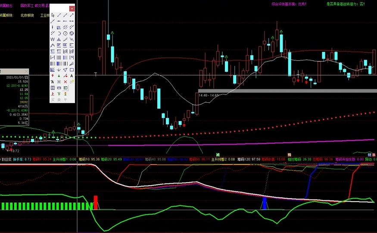Select the green 下 marker tool
The height and width of the screenshot is (233, 377).
59,94
